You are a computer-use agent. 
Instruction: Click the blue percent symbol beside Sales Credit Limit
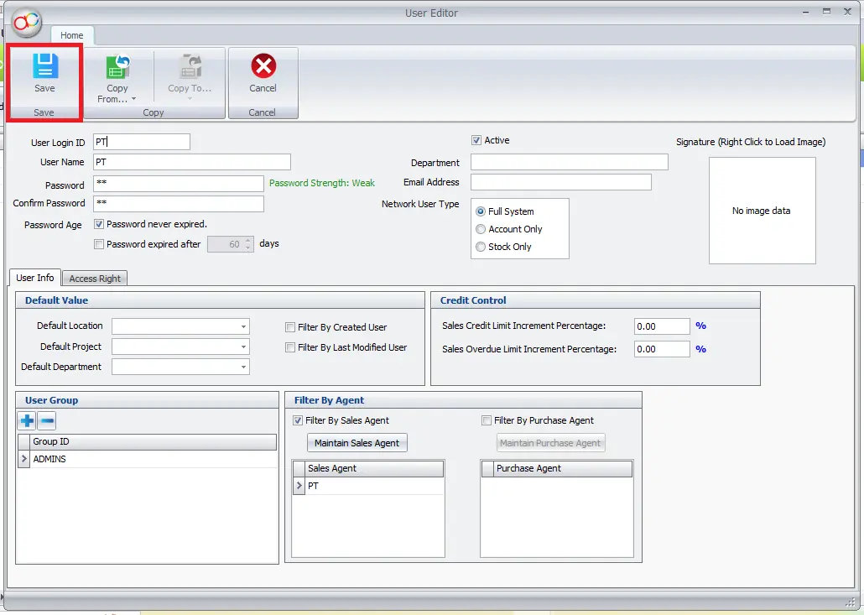click(x=700, y=326)
